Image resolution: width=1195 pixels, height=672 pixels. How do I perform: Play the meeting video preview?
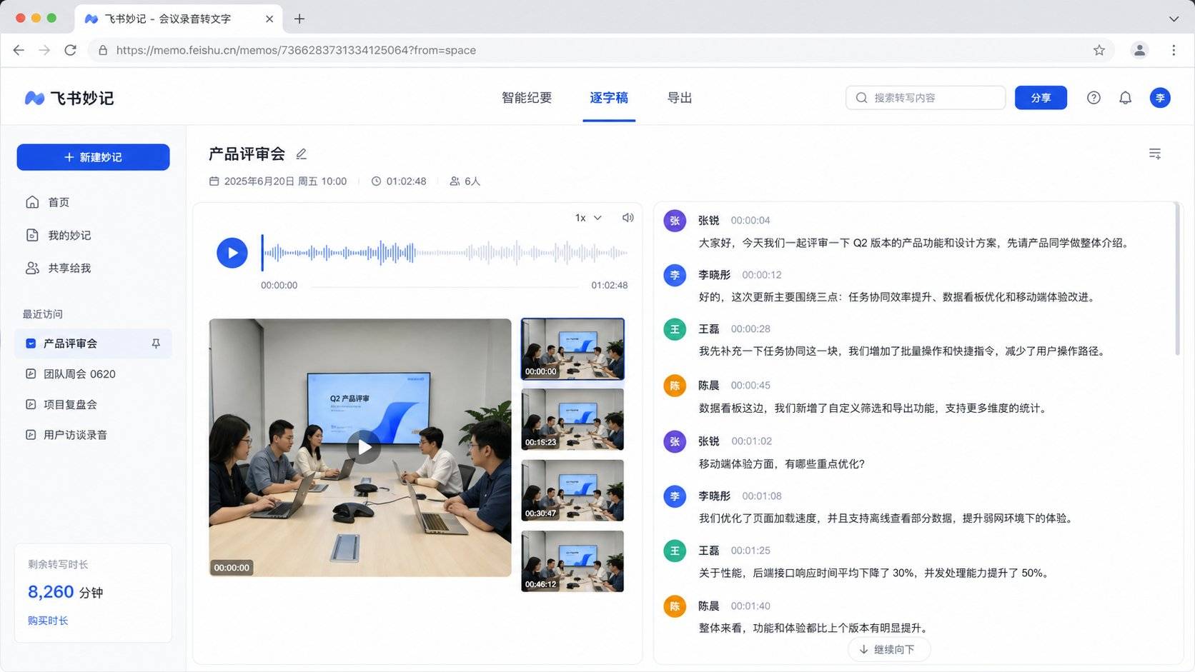pos(365,447)
